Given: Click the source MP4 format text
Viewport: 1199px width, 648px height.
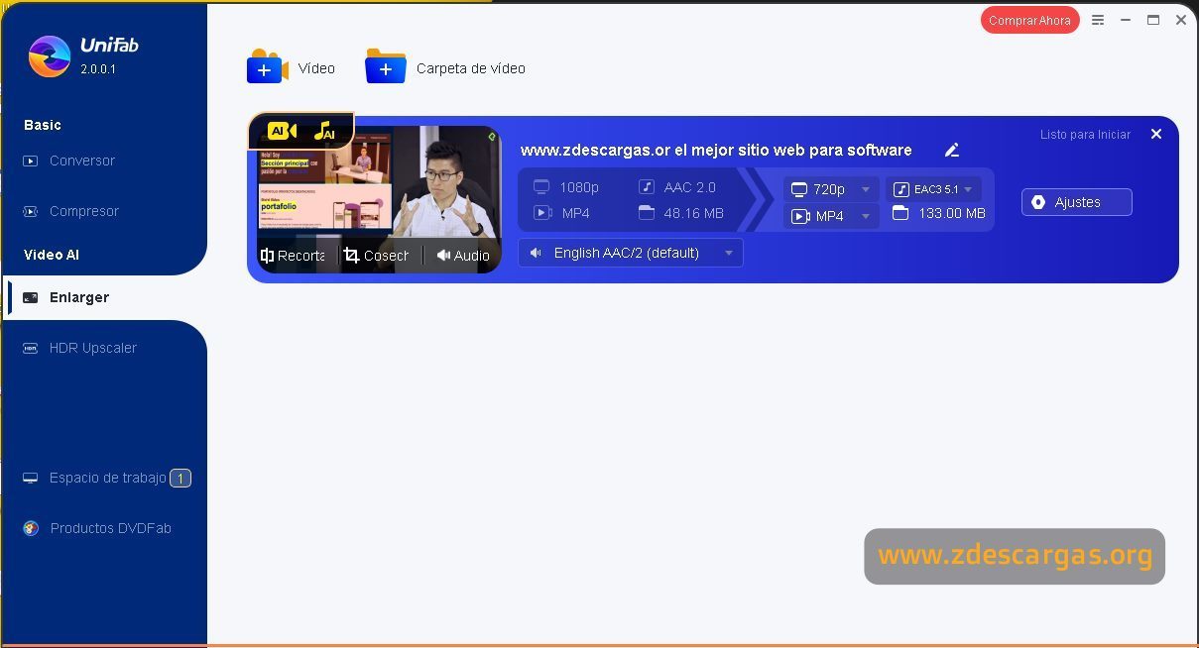Looking at the screenshot, I should tap(575, 213).
